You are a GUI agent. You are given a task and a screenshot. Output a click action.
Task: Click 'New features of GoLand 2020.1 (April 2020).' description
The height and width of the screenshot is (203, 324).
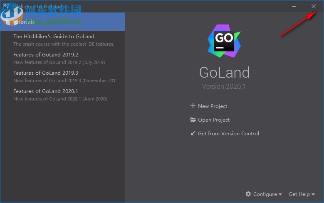tap(61, 99)
